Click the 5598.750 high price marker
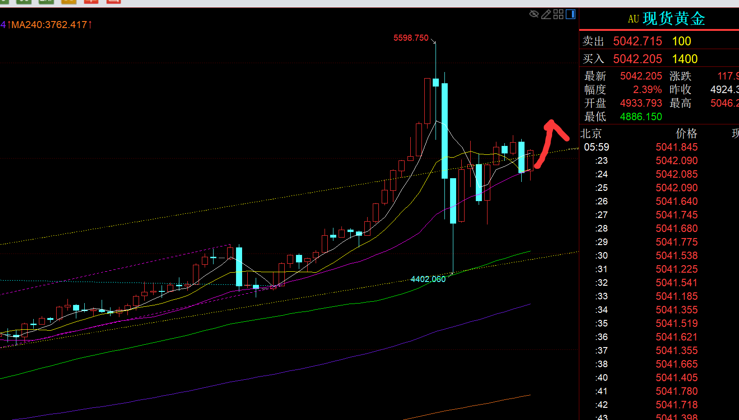This screenshot has width=739, height=420. 411,38
